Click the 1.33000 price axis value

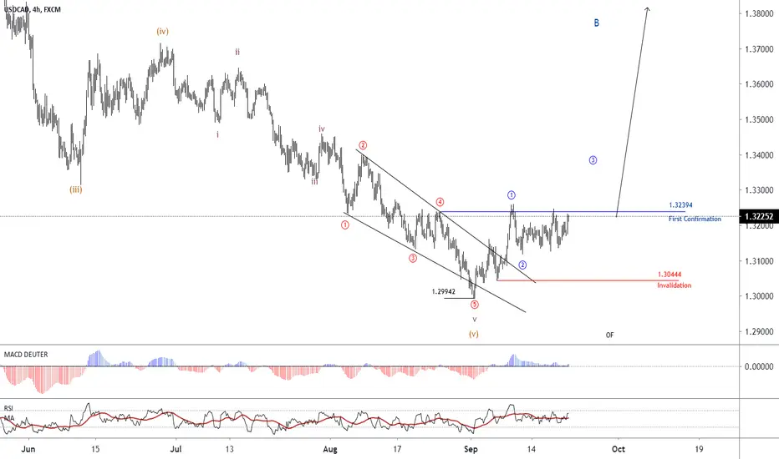coord(759,190)
